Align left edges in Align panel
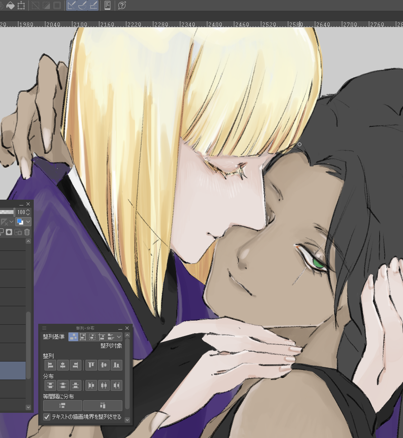403x438 pixels. [x=50, y=365]
